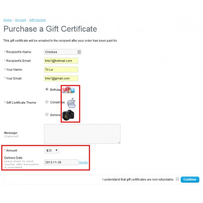
Task: Click the camera General theme image
Action: tap(68, 115)
